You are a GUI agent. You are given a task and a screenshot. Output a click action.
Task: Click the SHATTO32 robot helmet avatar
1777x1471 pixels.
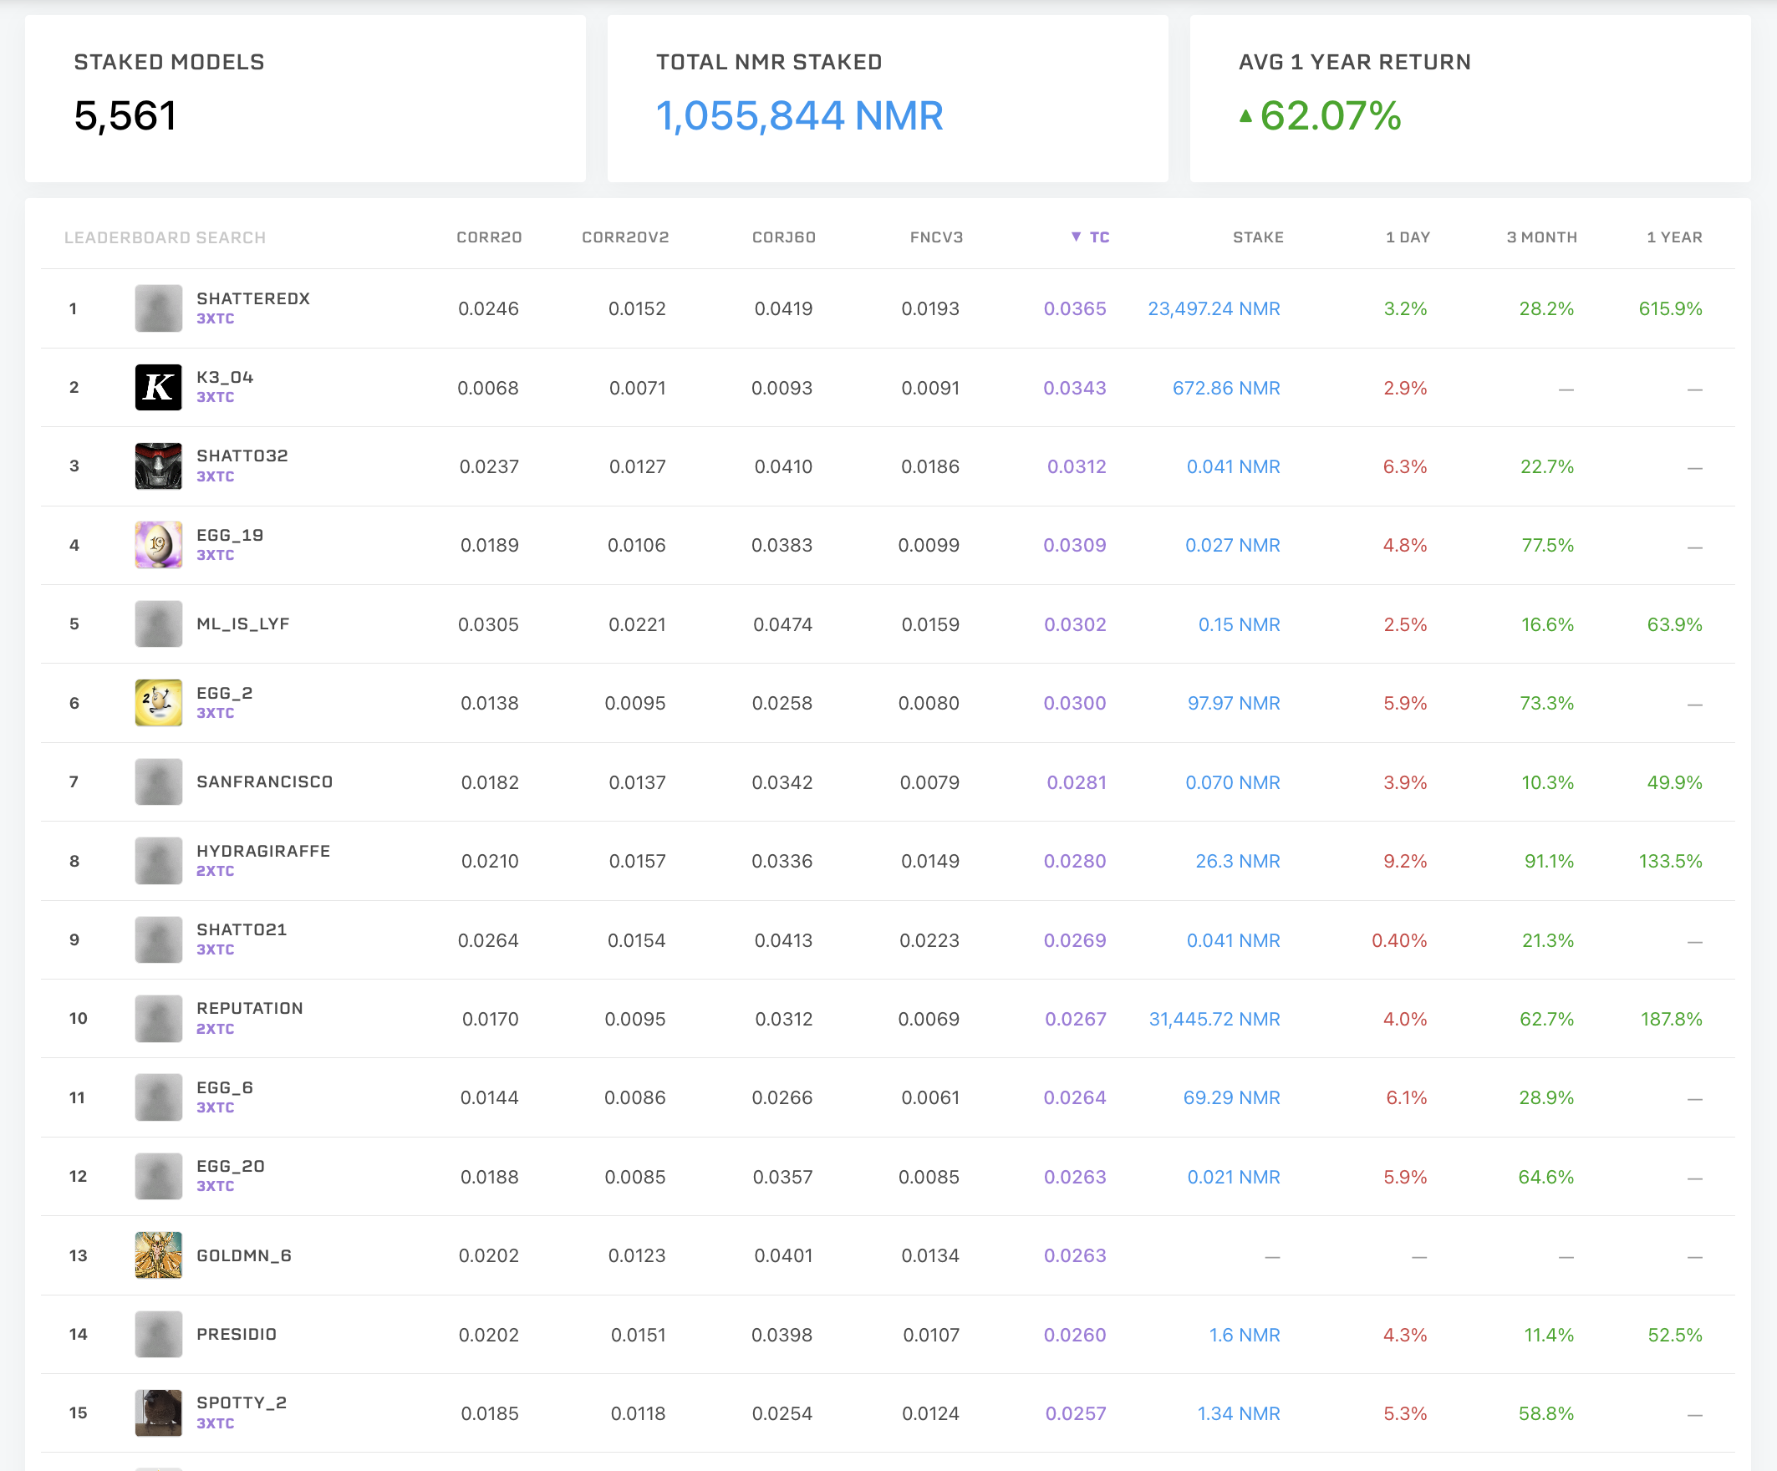(x=158, y=466)
